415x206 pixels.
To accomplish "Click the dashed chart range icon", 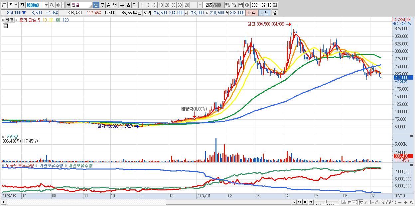I will pos(354,202).
